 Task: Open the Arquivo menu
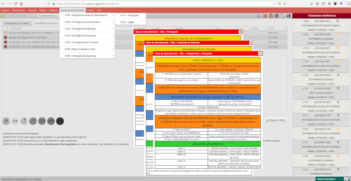coord(5,10)
